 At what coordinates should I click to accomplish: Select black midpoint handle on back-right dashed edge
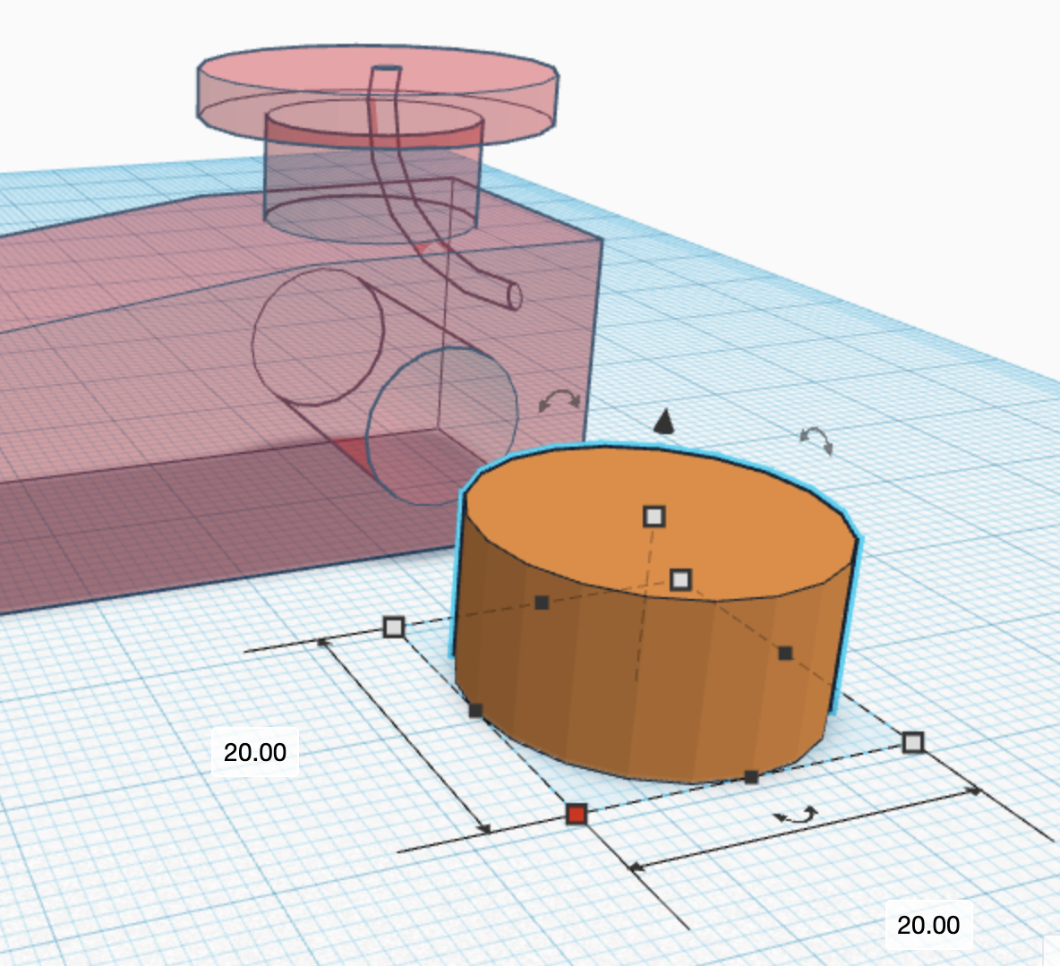click(785, 653)
